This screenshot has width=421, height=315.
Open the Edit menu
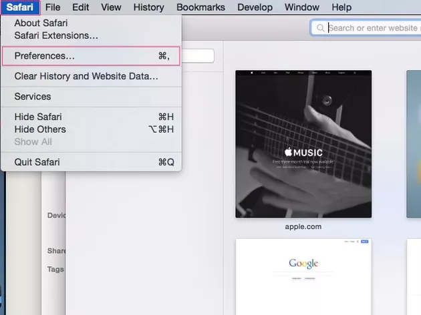click(81, 7)
